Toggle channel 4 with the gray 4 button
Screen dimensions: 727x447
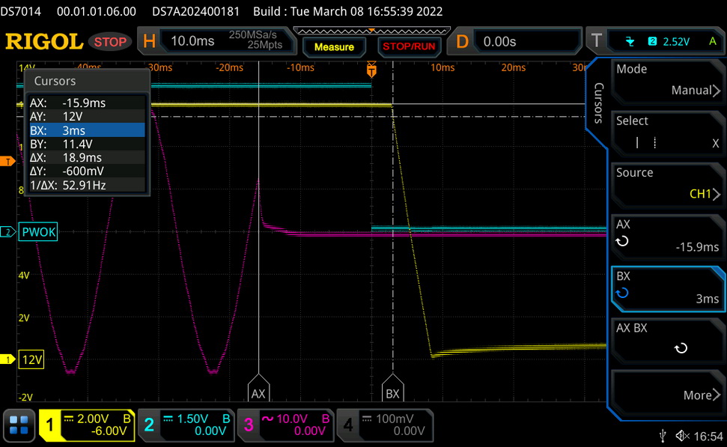pos(347,425)
